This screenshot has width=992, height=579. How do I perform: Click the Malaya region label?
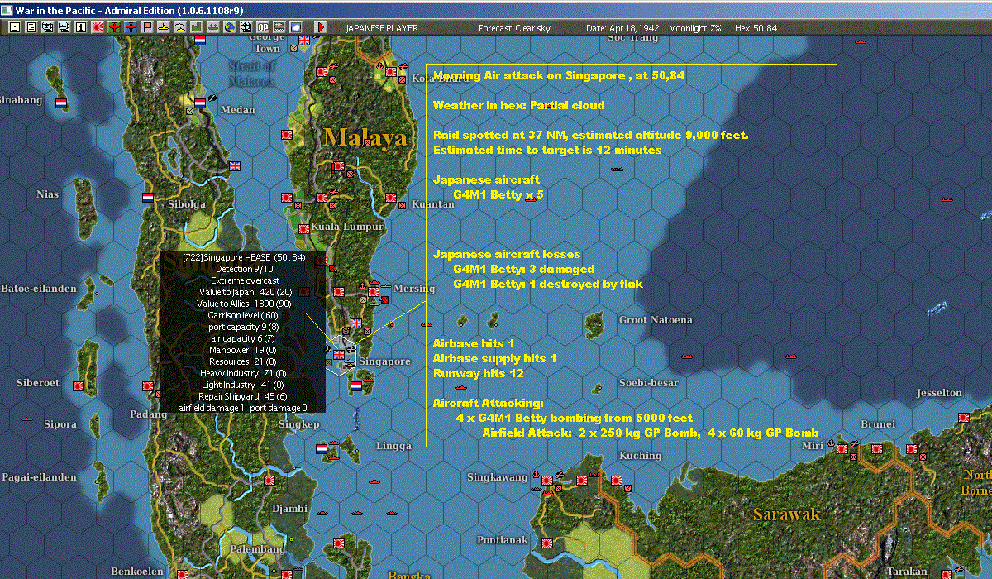tap(366, 136)
